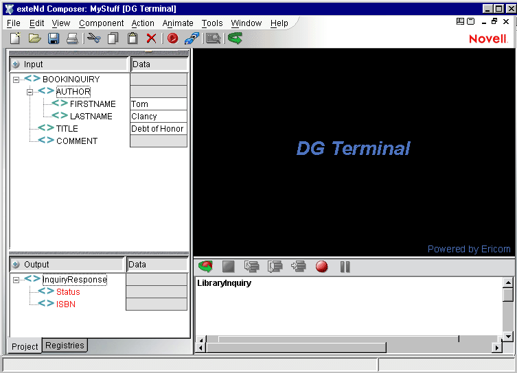Open the Action menu

click(143, 23)
